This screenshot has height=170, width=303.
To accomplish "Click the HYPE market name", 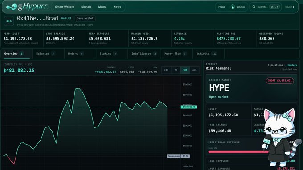I will click(x=219, y=88).
